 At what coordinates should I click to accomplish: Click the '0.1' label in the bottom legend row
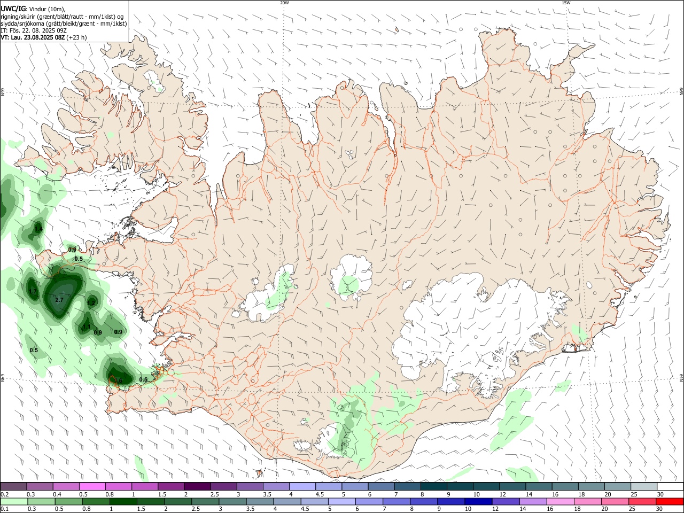pos(5,509)
